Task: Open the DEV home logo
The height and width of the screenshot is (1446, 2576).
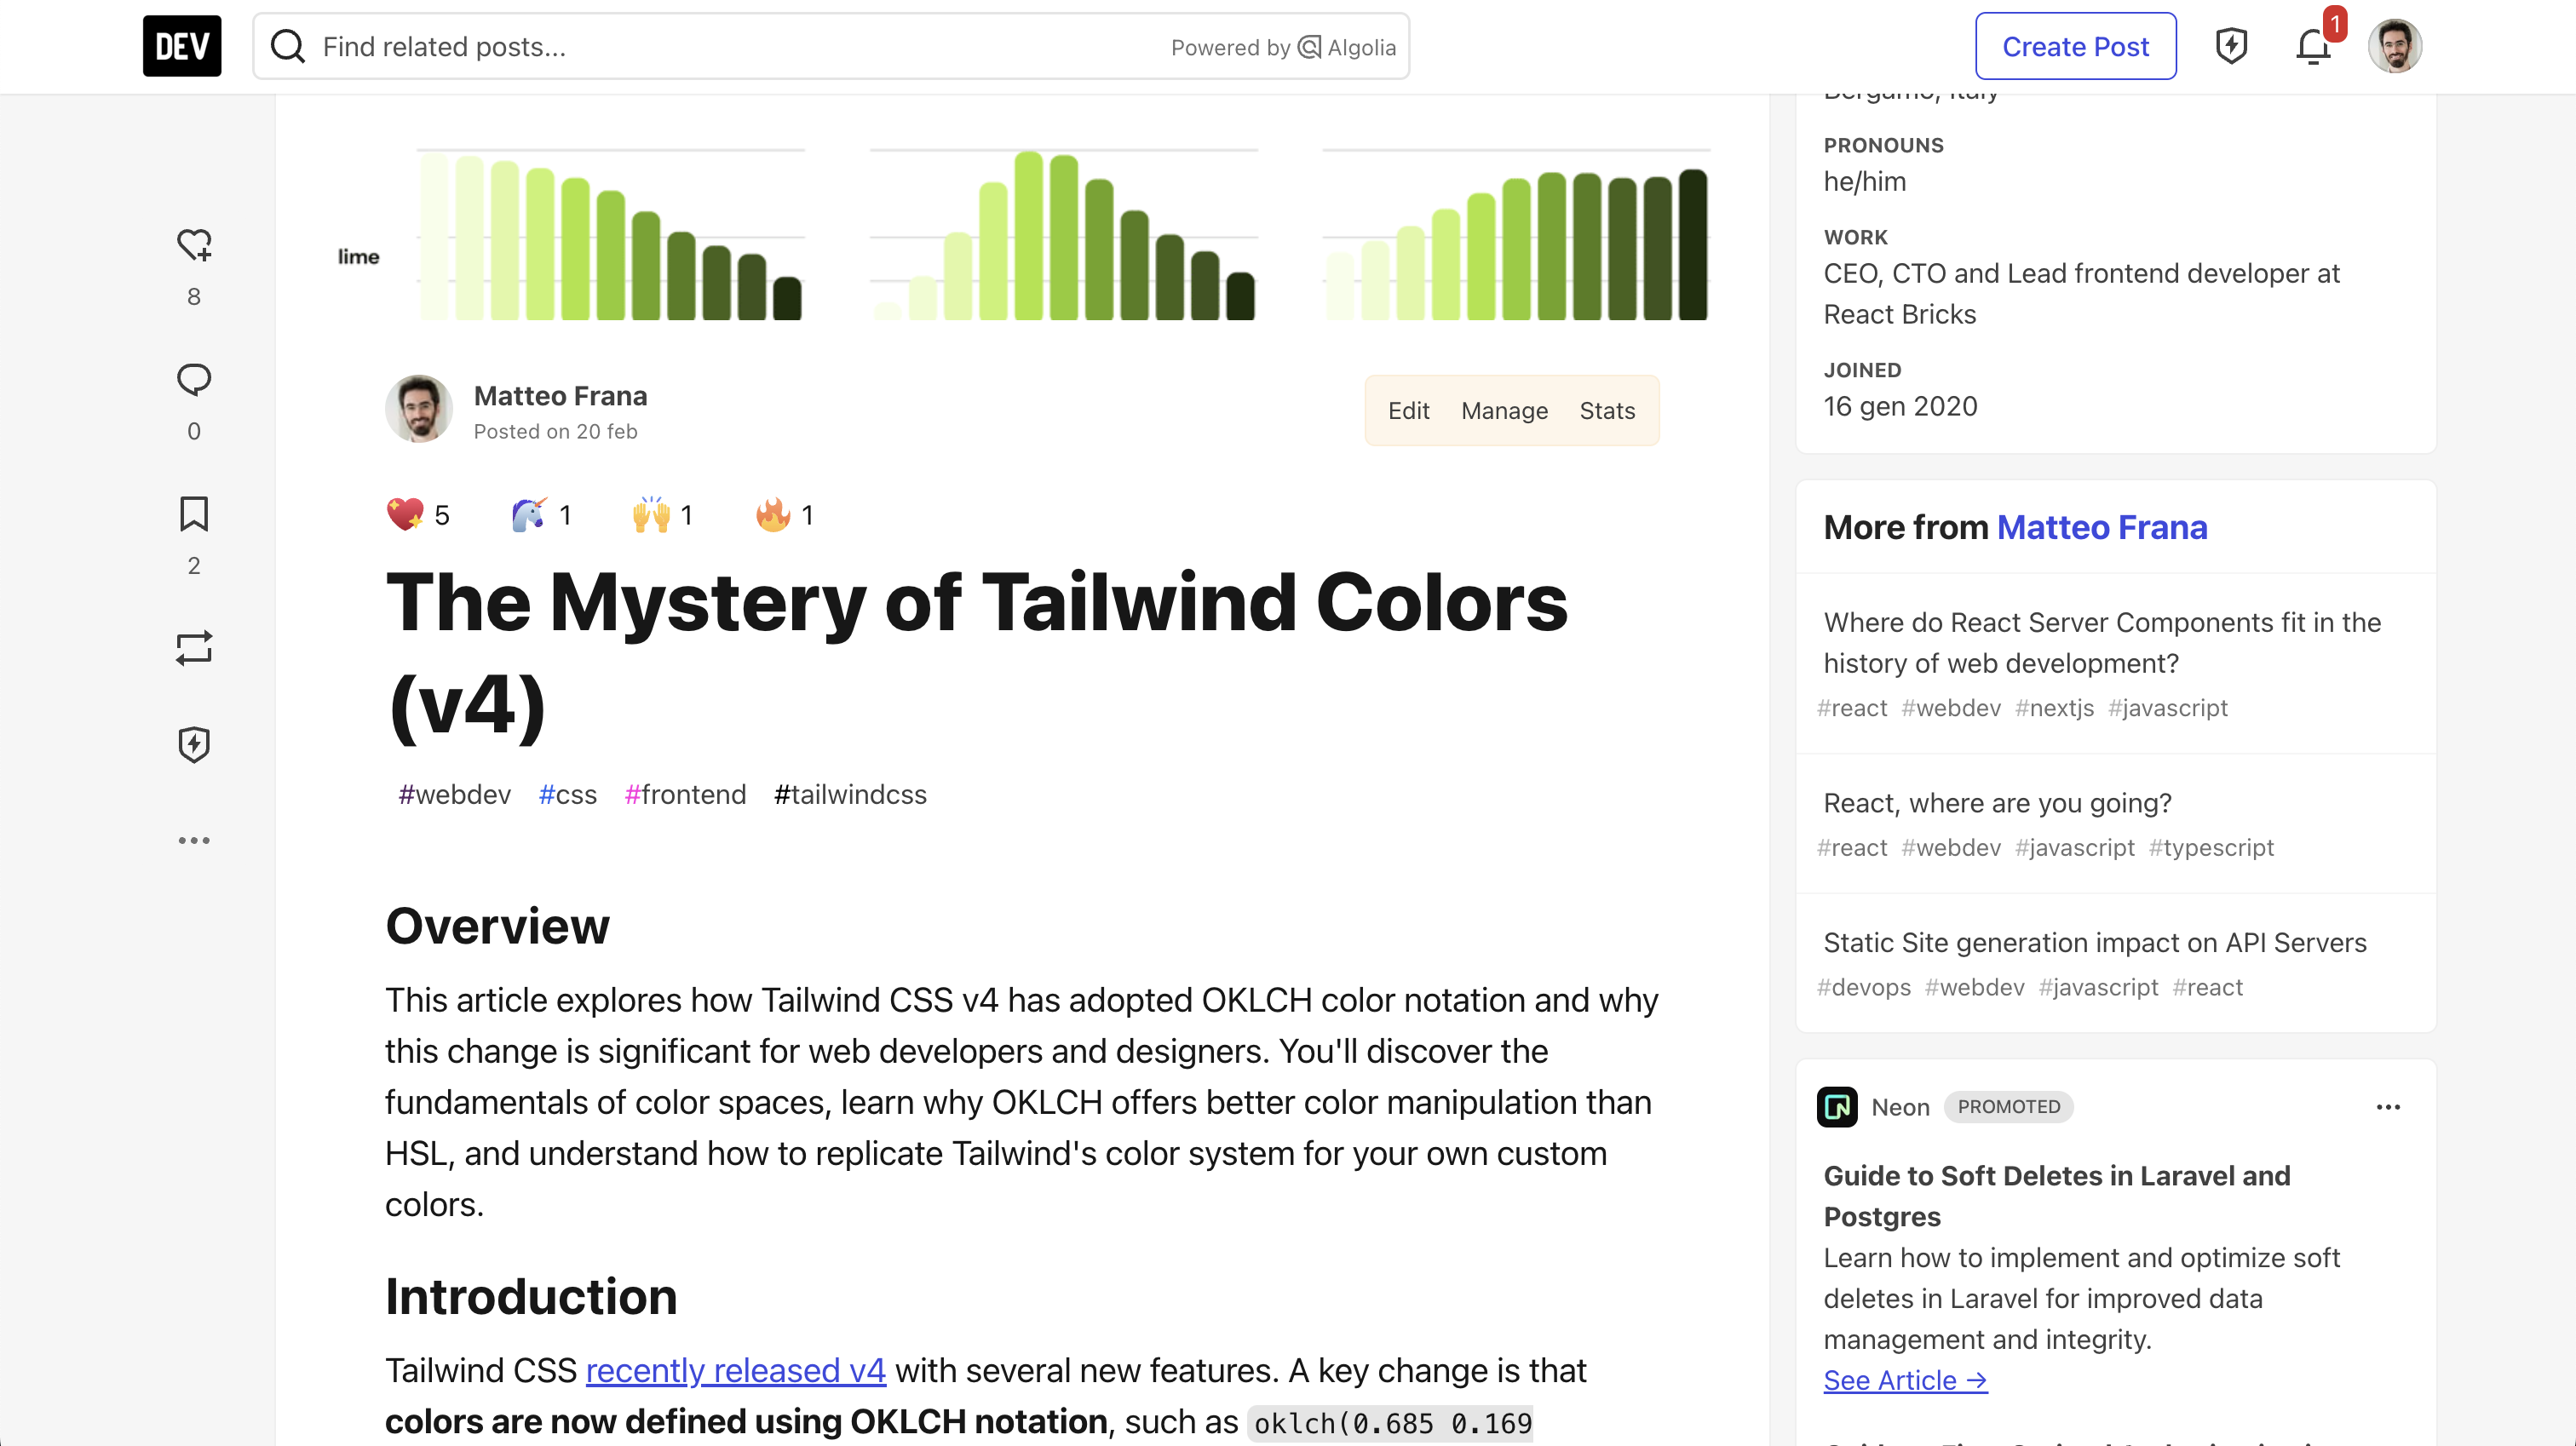Action: click(182, 46)
